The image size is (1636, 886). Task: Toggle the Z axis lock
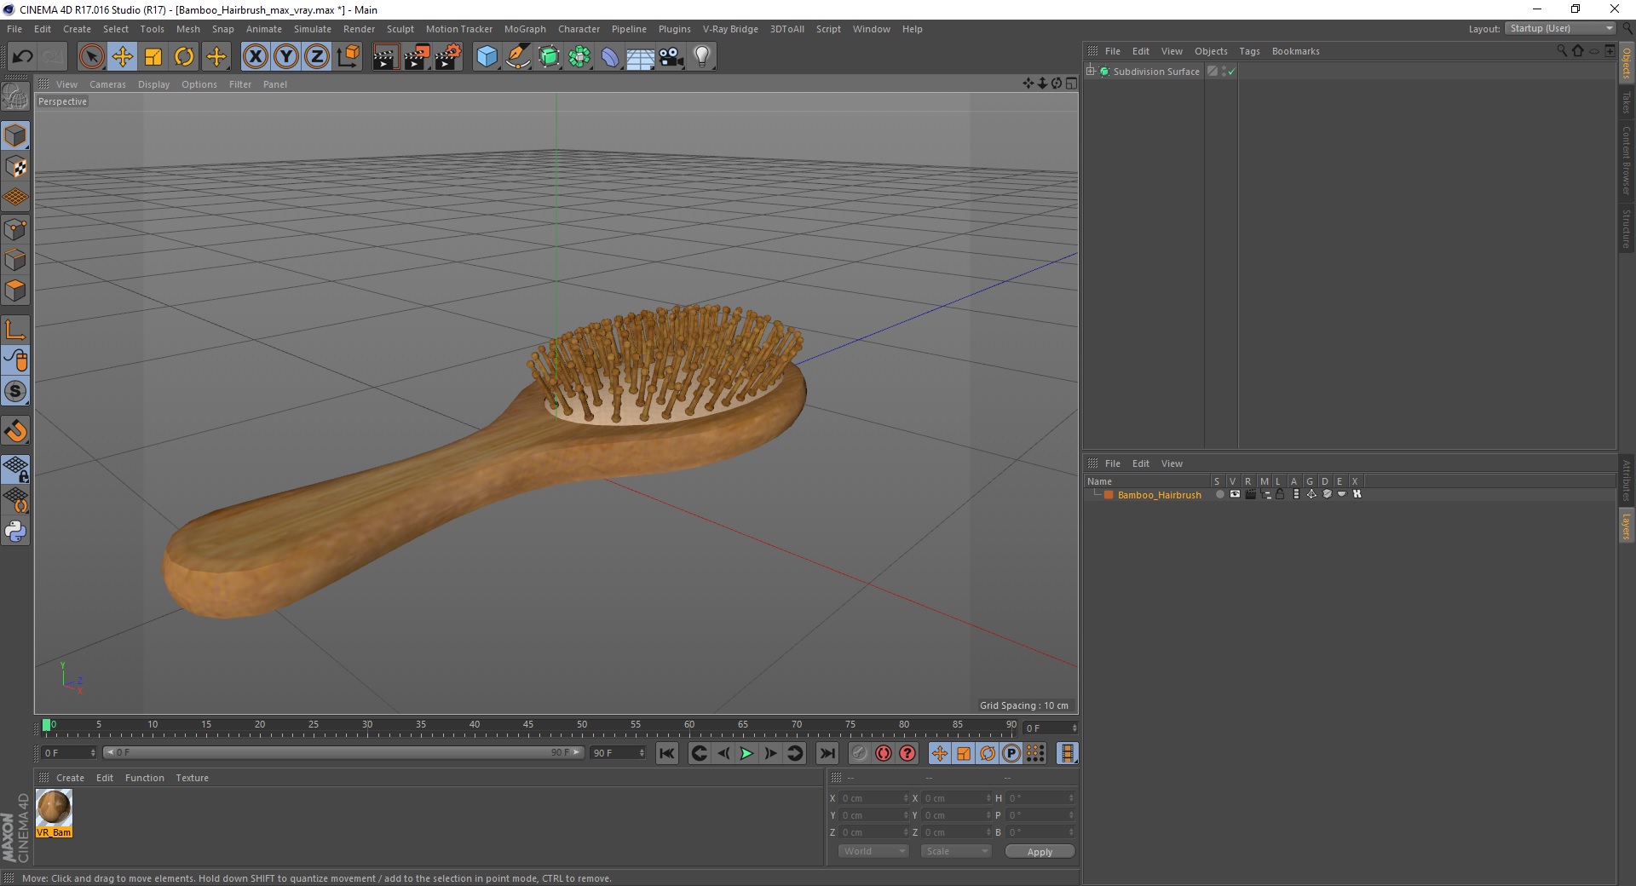[317, 57]
